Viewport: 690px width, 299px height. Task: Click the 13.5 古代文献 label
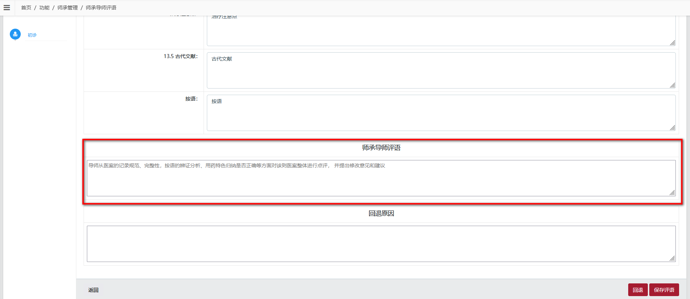pyautogui.click(x=181, y=56)
